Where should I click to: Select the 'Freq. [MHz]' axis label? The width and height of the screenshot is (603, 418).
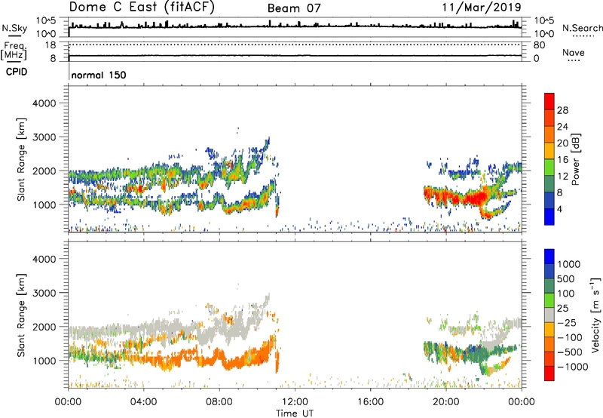tap(14, 51)
